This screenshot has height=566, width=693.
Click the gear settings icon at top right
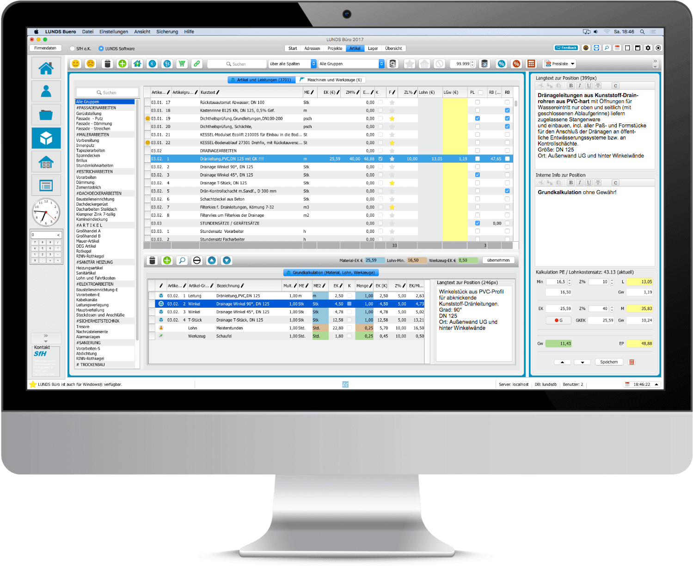648,48
